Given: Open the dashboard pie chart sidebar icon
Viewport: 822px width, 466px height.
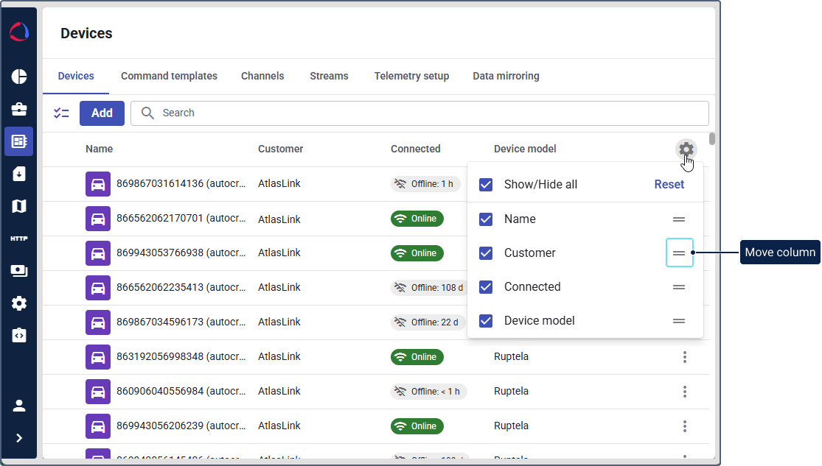Looking at the screenshot, I should (x=19, y=77).
